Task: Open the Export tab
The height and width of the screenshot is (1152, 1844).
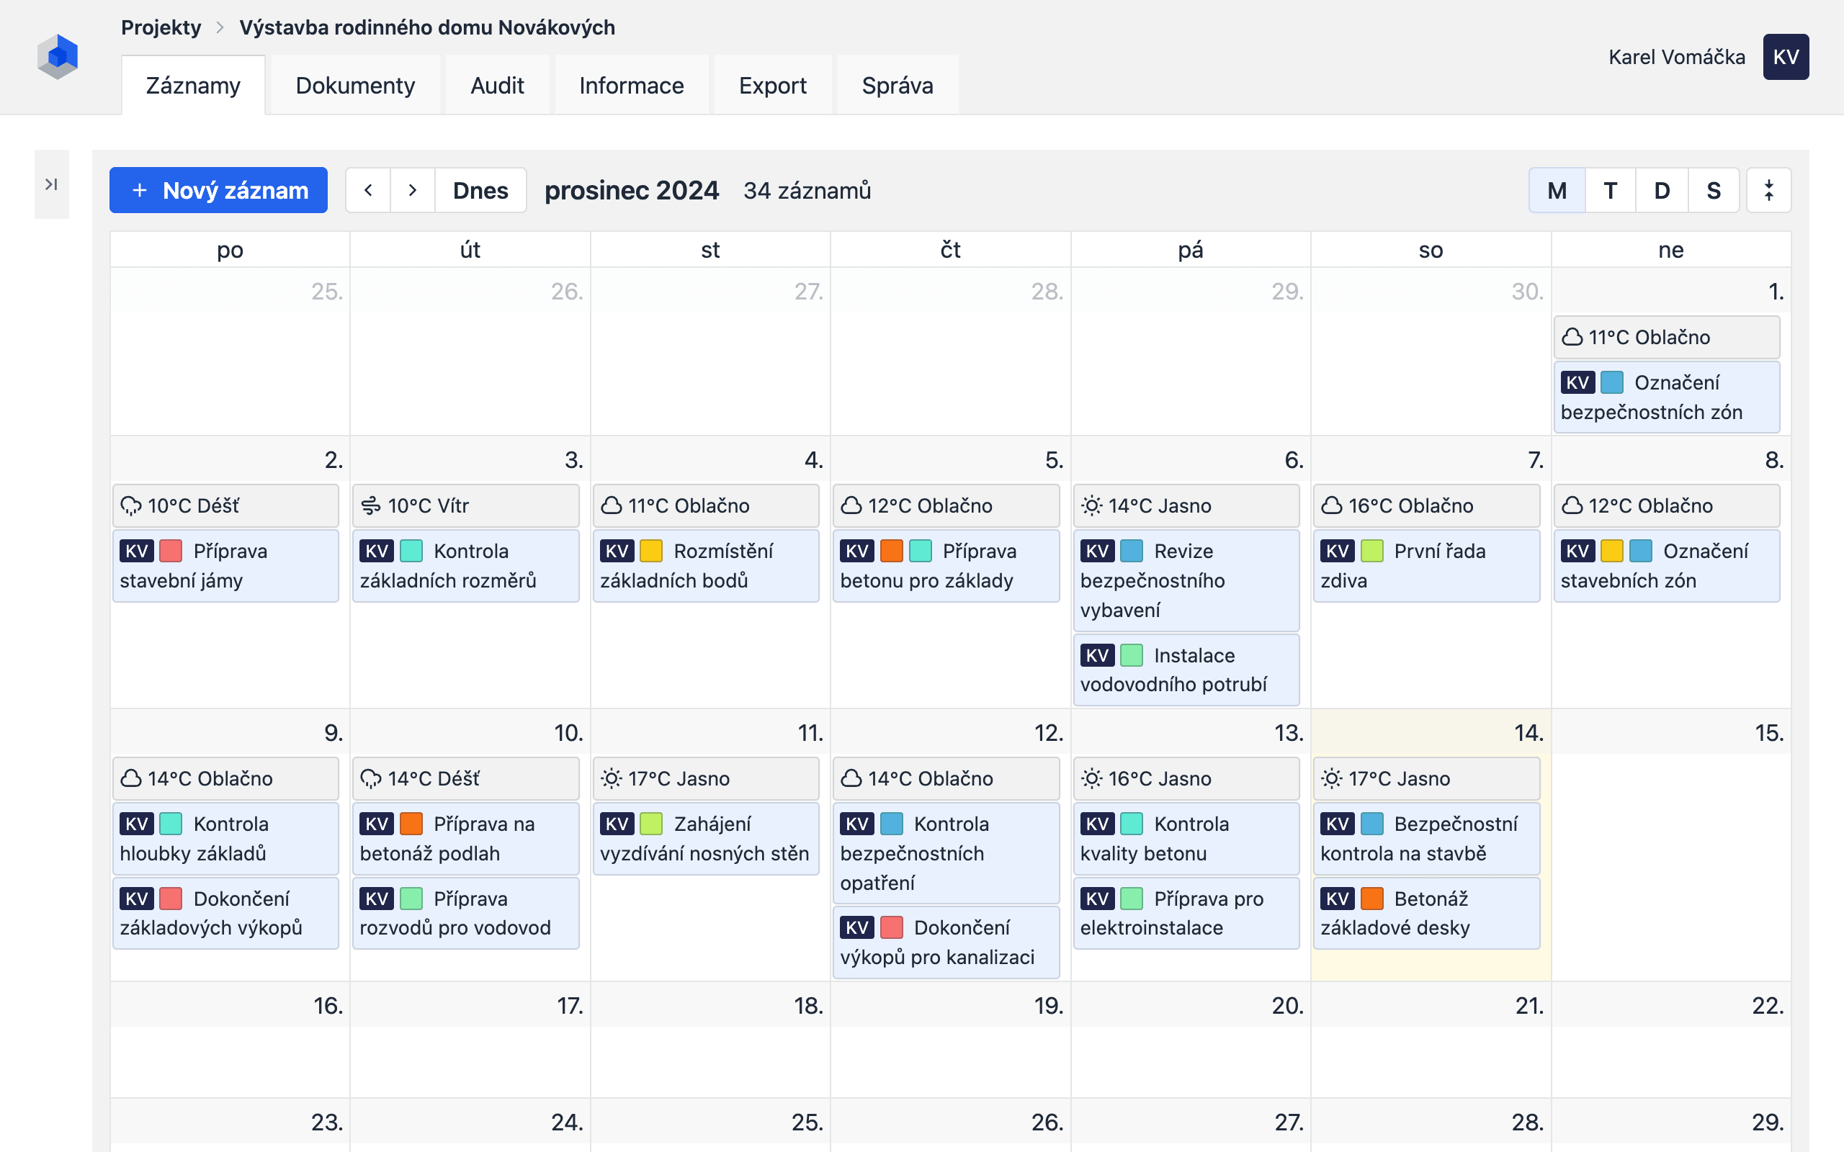Action: 773,86
